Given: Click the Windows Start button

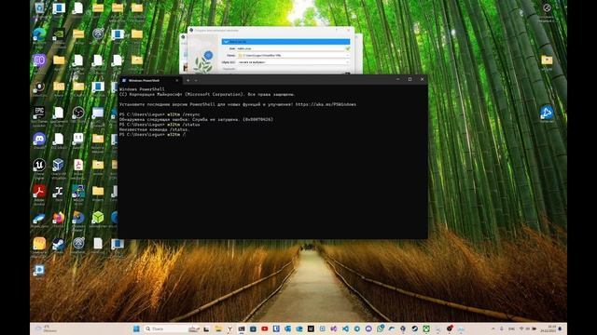Looking at the screenshot, I should (136, 328).
